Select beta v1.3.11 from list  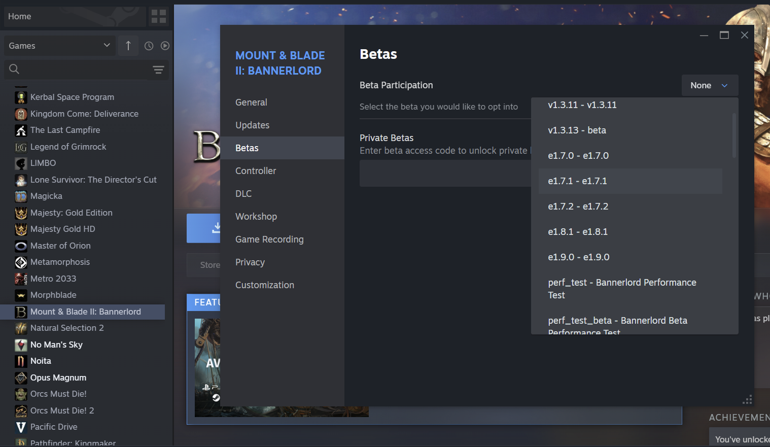click(x=630, y=105)
